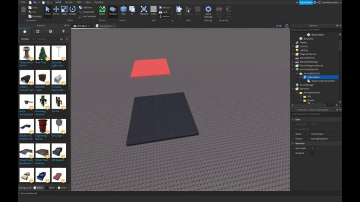Open the Color picker in ribbon
Viewport: 360px width, 202px height.
pyautogui.click(x=154, y=11)
